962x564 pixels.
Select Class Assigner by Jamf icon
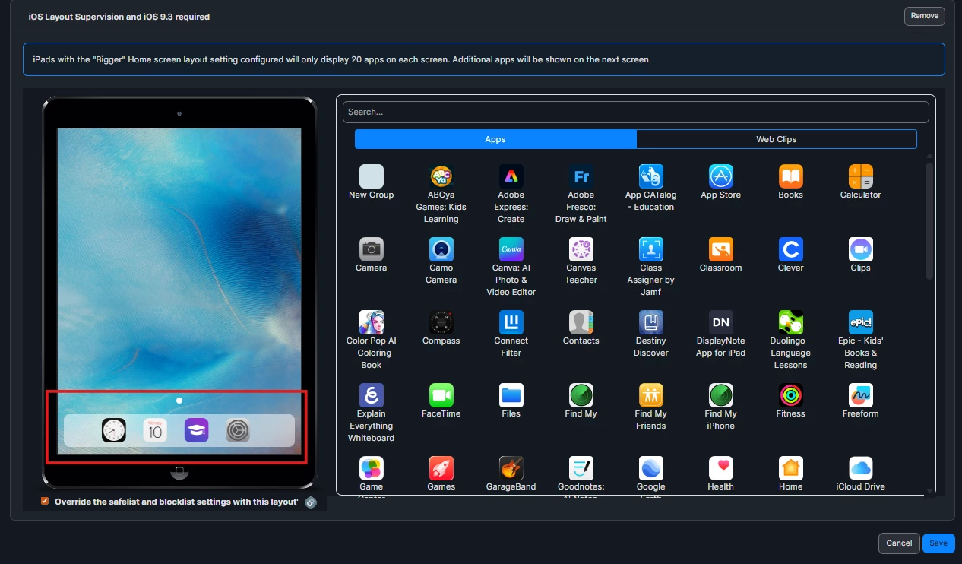(x=650, y=249)
